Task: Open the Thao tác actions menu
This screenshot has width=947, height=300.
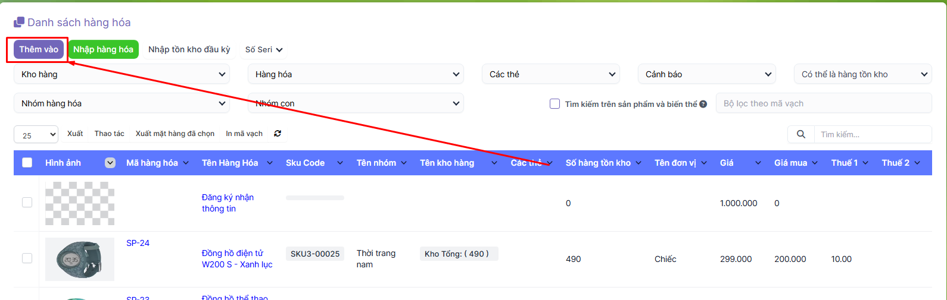Action: 109,134
